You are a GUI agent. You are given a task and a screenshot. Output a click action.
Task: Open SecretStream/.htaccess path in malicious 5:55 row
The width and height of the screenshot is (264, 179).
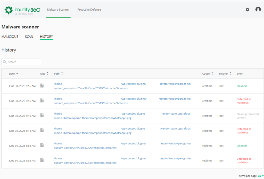122,160
